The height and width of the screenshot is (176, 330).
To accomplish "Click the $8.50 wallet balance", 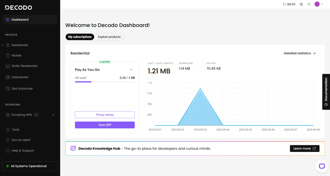I will [291, 4].
